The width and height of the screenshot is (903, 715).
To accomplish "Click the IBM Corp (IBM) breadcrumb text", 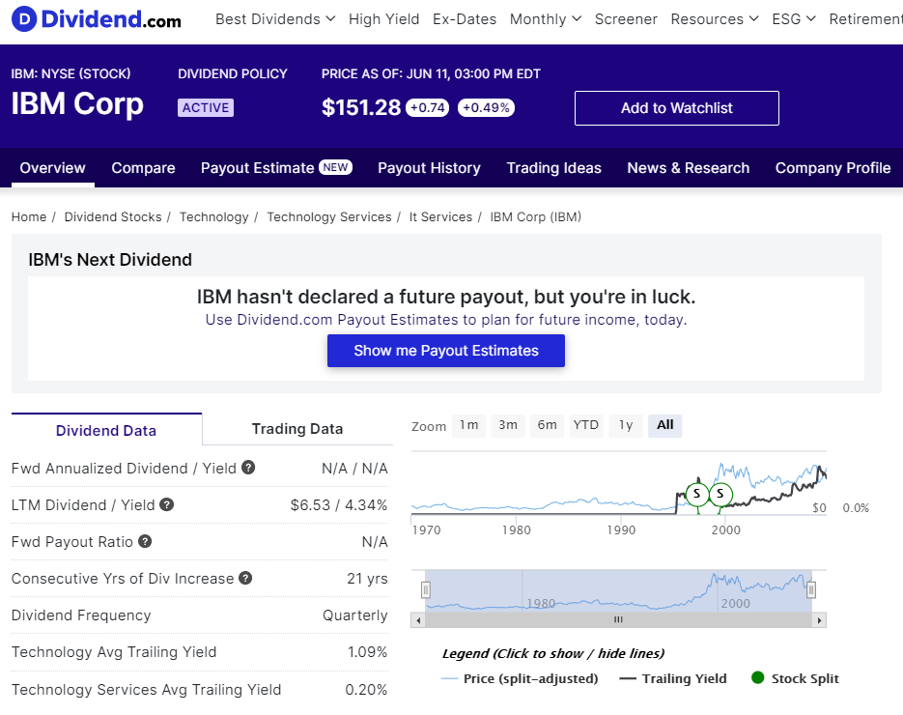I will [536, 216].
